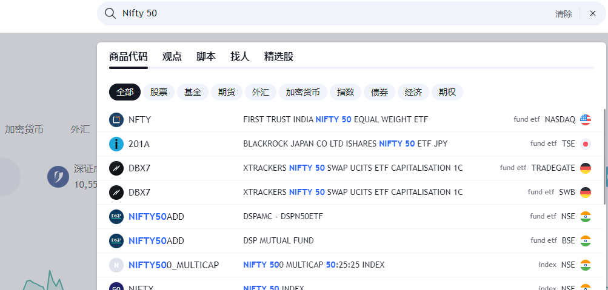Image resolution: width=608 pixels, height=290 pixels.
Task: Click the DSPAMC - DSPN50ETF description
Action: click(282, 216)
